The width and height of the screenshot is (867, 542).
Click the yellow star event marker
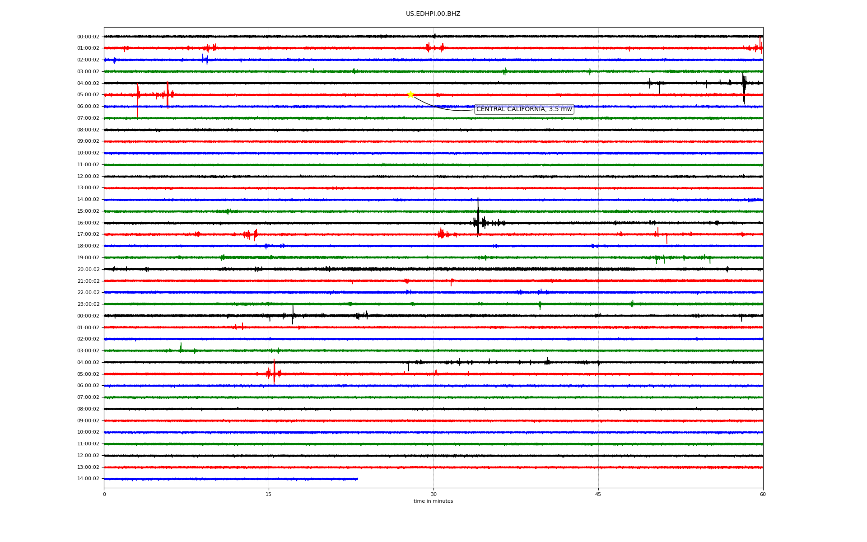point(410,94)
